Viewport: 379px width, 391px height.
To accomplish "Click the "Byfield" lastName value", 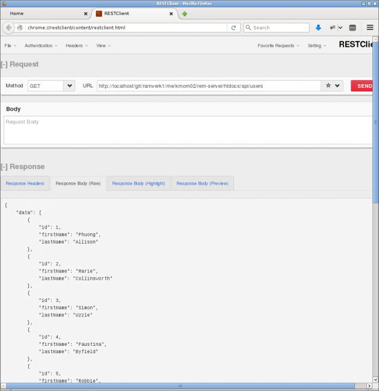I will coord(85,351).
